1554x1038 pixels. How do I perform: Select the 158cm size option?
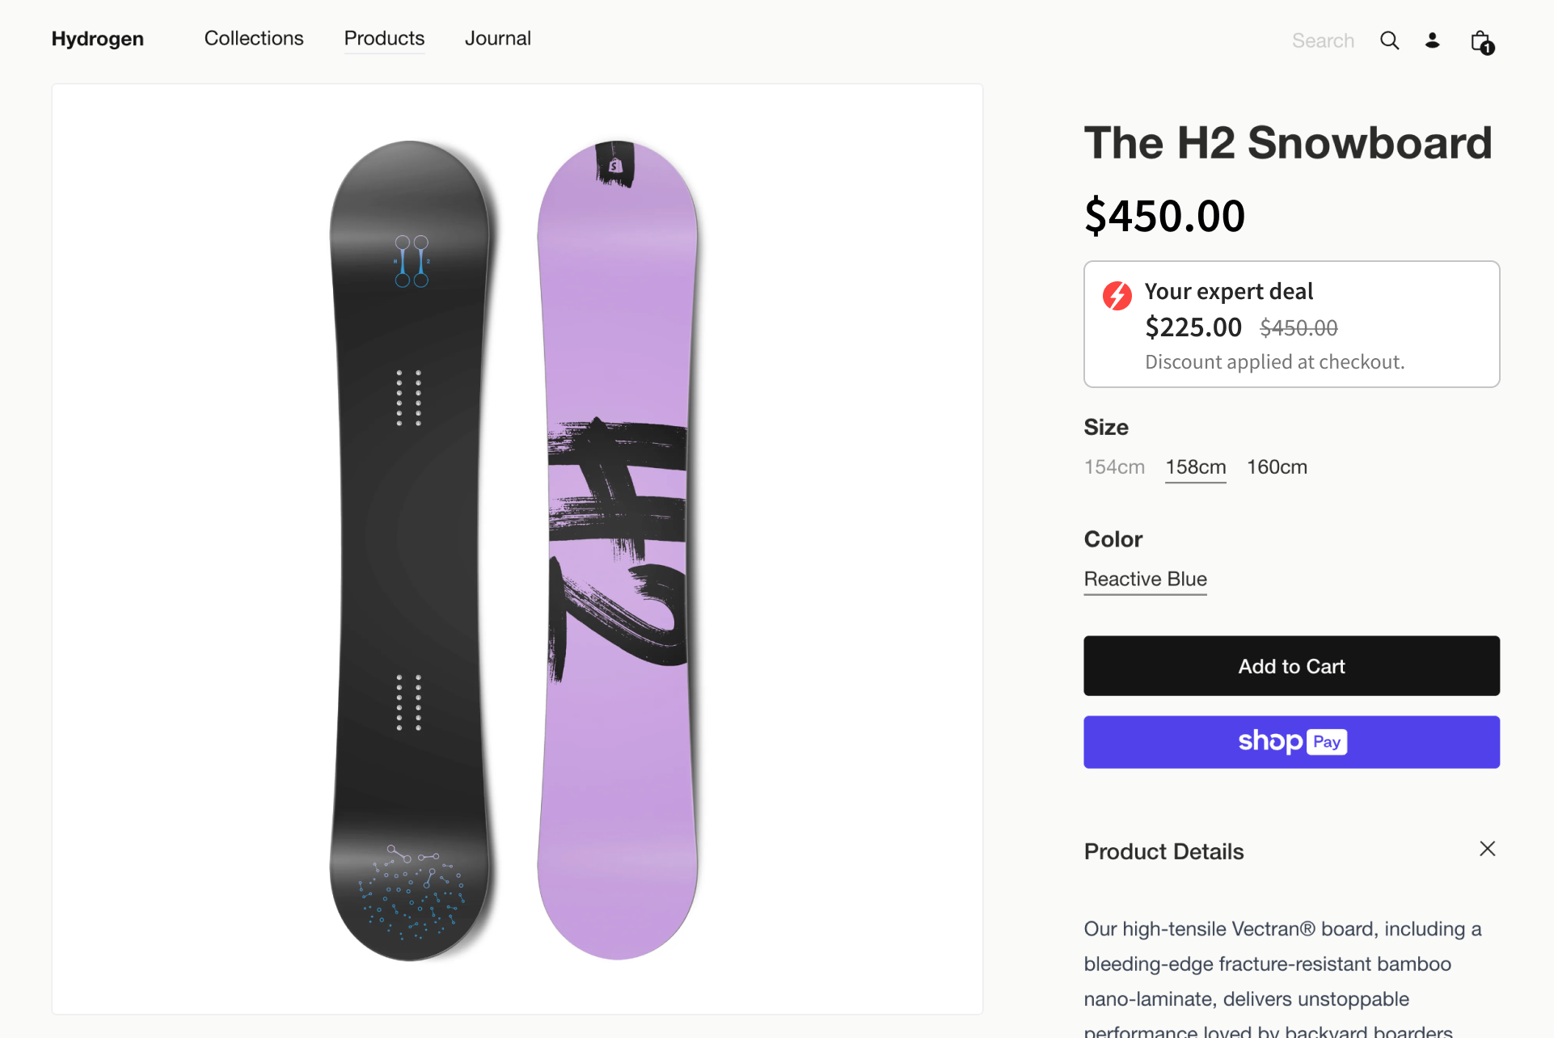[1195, 467]
